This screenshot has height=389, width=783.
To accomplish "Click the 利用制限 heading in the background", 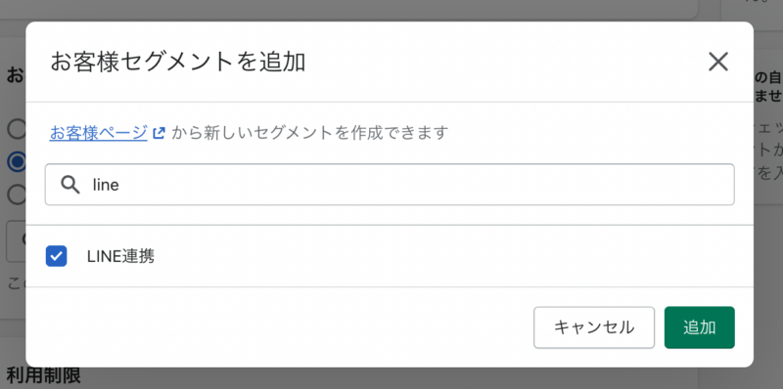I will point(43,376).
